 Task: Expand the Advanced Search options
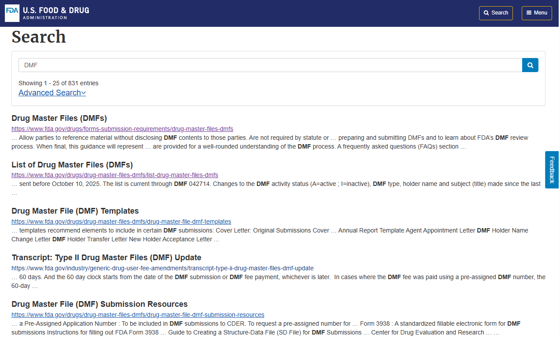(52, 93)
